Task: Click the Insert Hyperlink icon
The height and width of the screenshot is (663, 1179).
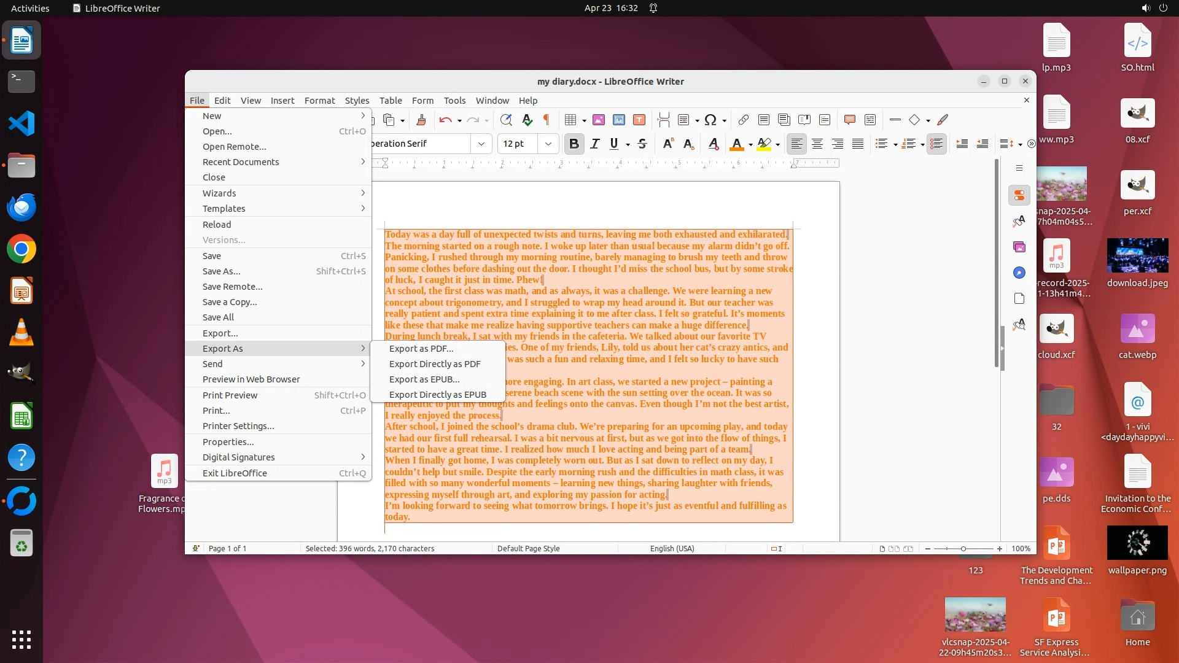Action: click(x=743, y=120)
